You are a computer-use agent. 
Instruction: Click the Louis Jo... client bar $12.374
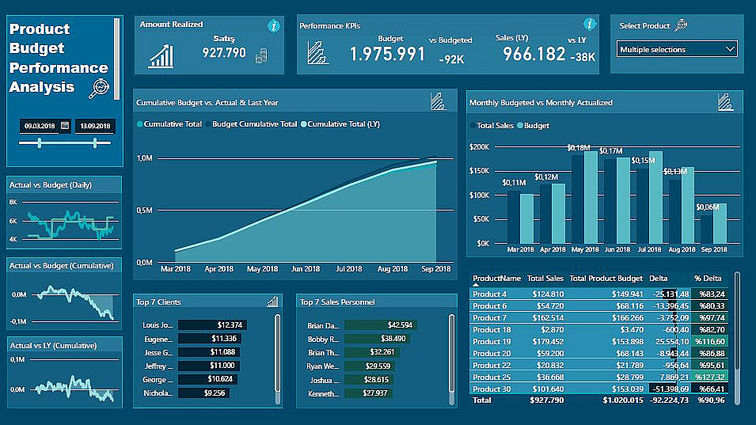click(x=213, y=324)
